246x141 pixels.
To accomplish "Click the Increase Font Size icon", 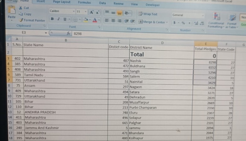I will [91, 12].
